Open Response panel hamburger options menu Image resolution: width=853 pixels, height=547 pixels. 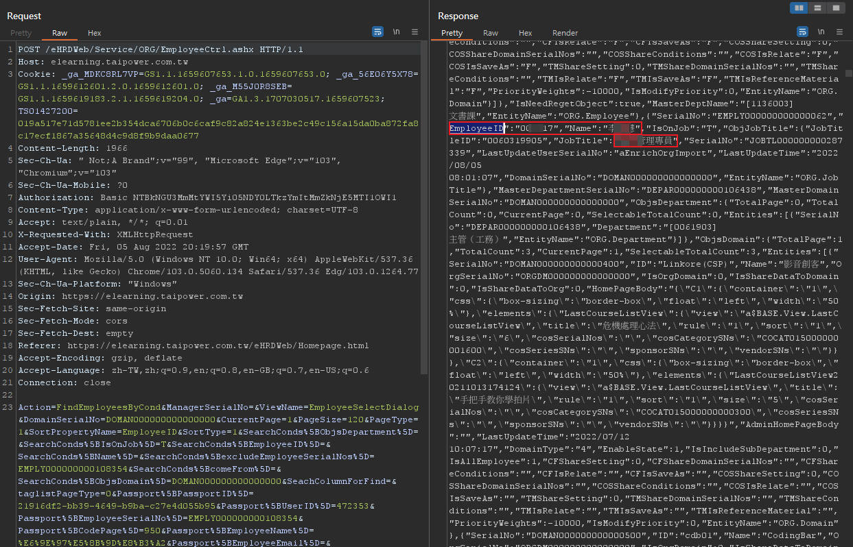click(840, 32)
